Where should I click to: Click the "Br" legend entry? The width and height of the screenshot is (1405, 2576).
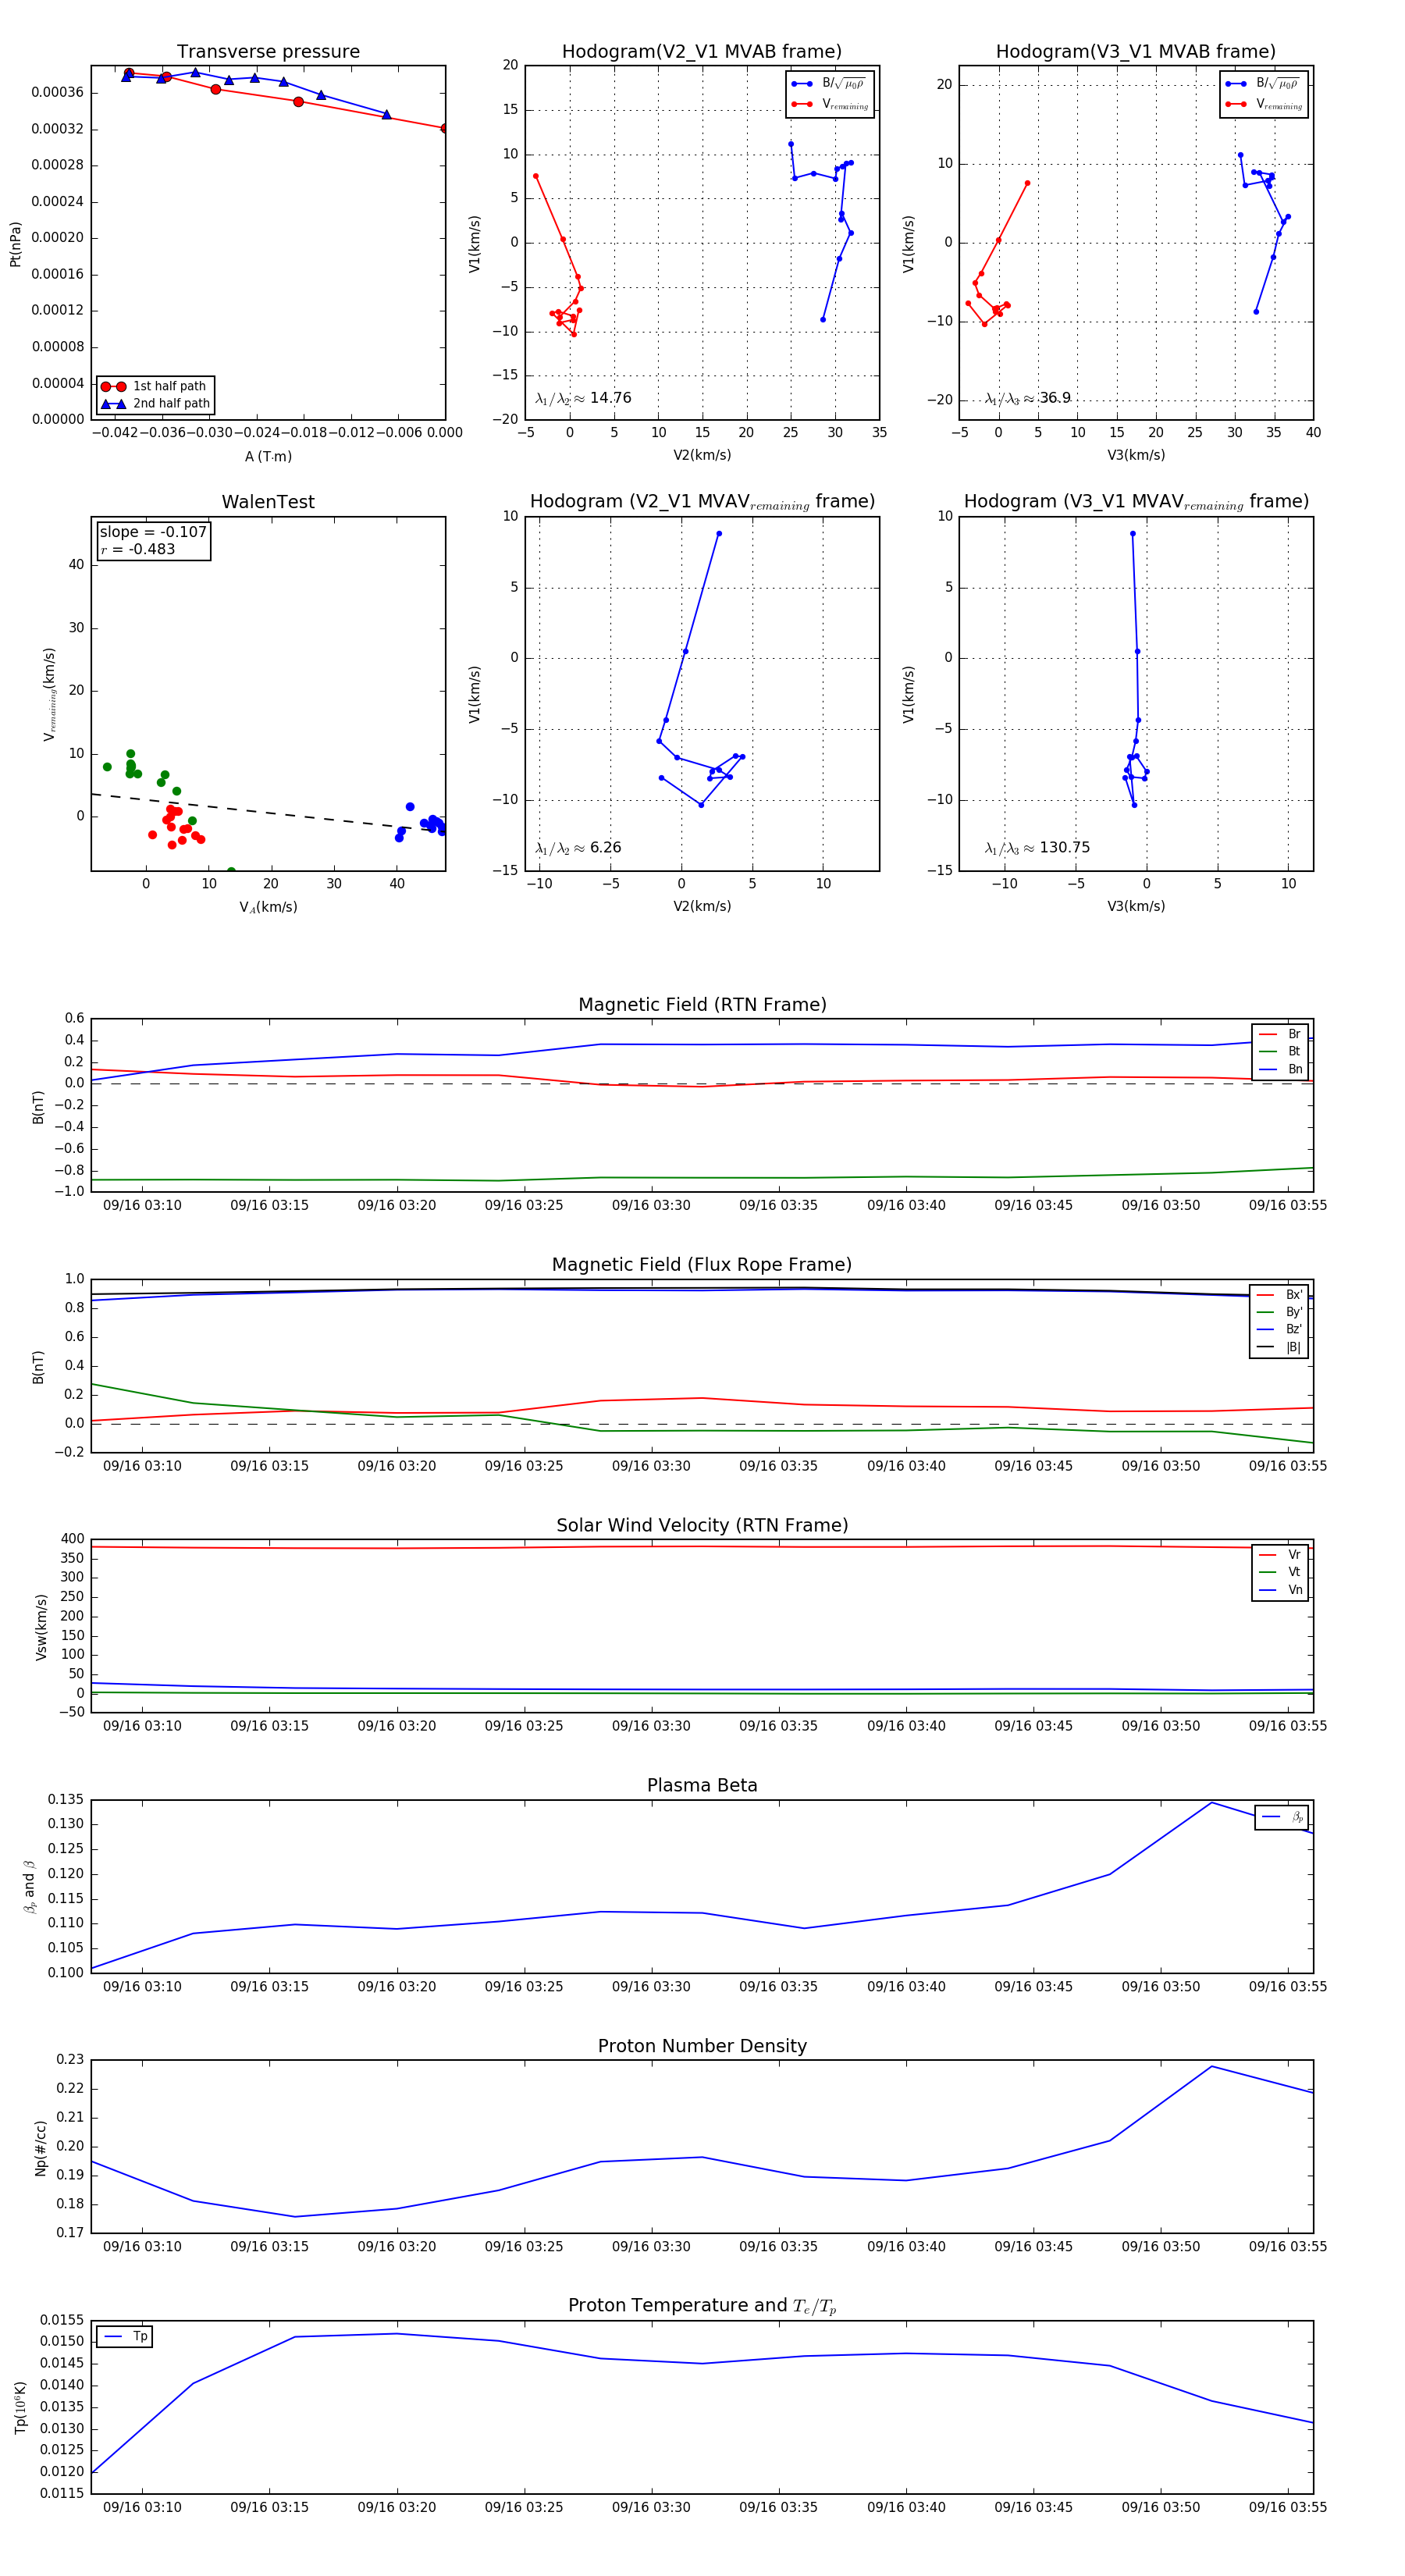point(1280,1034)
